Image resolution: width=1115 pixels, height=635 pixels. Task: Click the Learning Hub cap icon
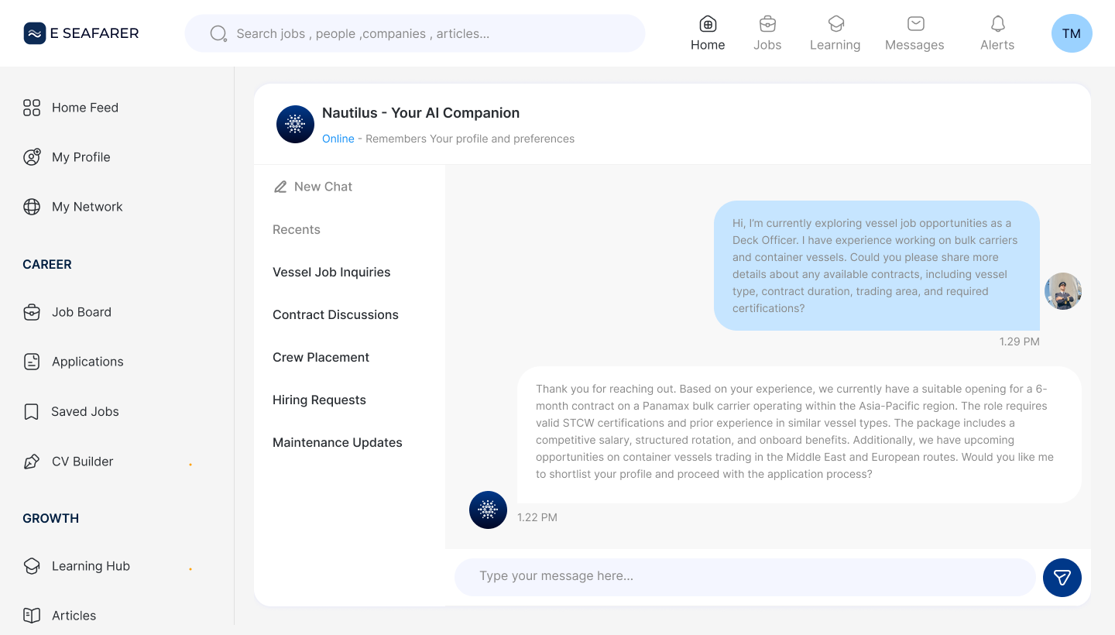32,566
